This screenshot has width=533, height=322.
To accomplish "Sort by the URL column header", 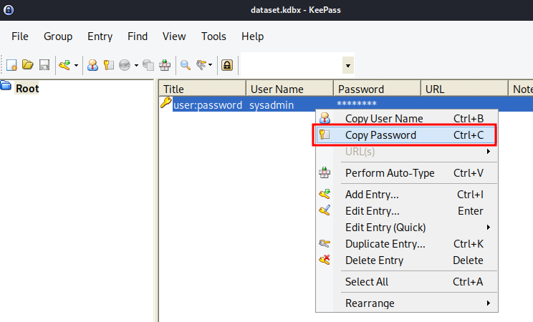I will pos(464,89).
